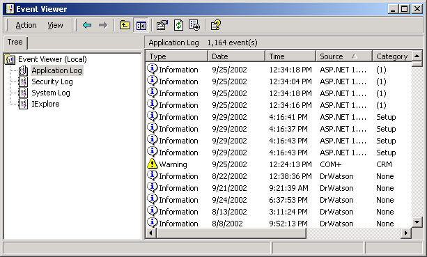
Task: Sort by the Source column header
Action: tap(343, 56)
